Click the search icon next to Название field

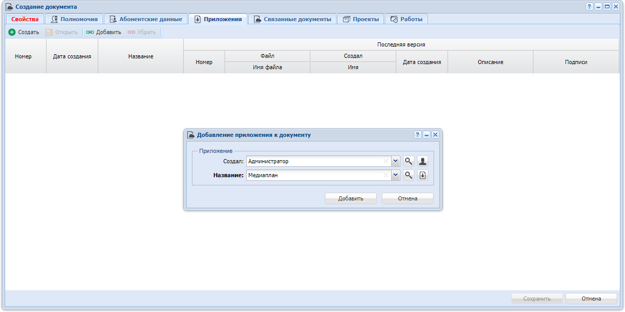408,175
